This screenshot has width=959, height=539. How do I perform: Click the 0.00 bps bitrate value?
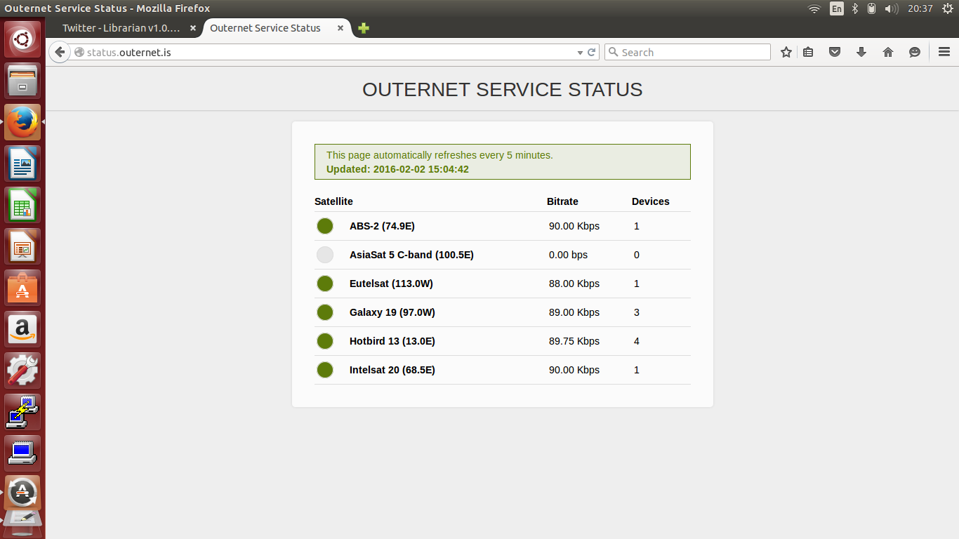568,255
